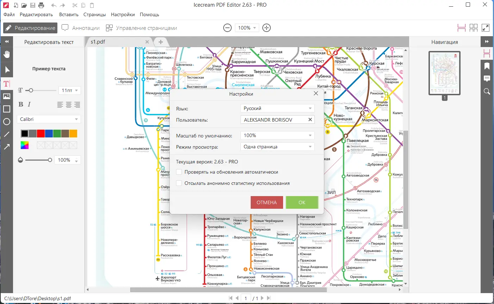Open the Настройки menu

point(123,14)
